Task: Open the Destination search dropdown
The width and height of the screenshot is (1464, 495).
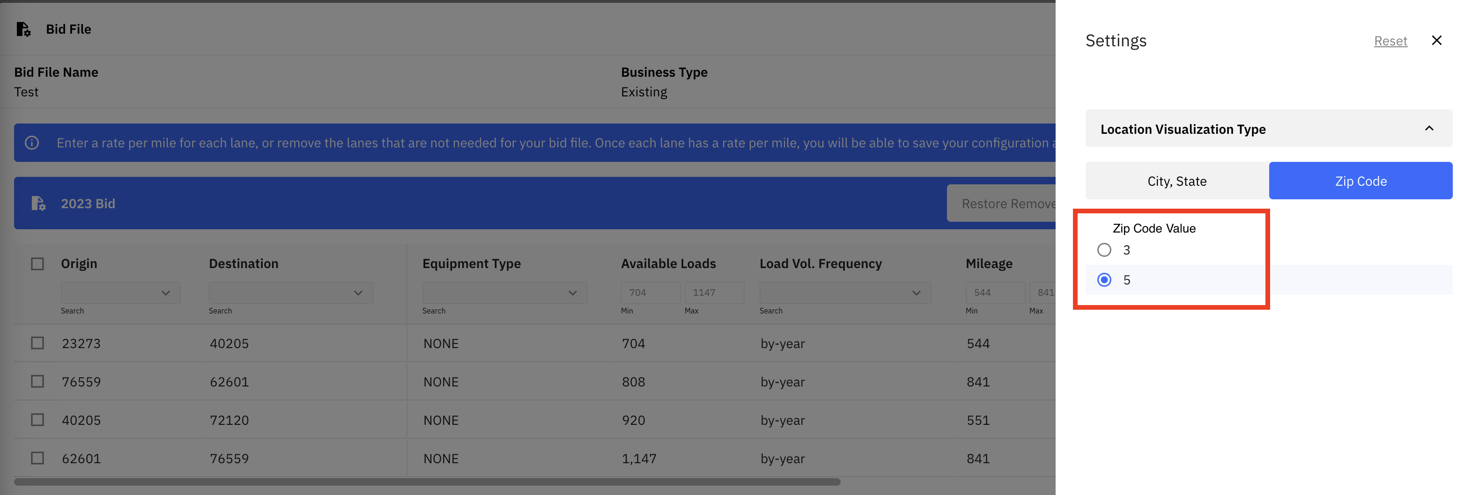Action: 290,293
